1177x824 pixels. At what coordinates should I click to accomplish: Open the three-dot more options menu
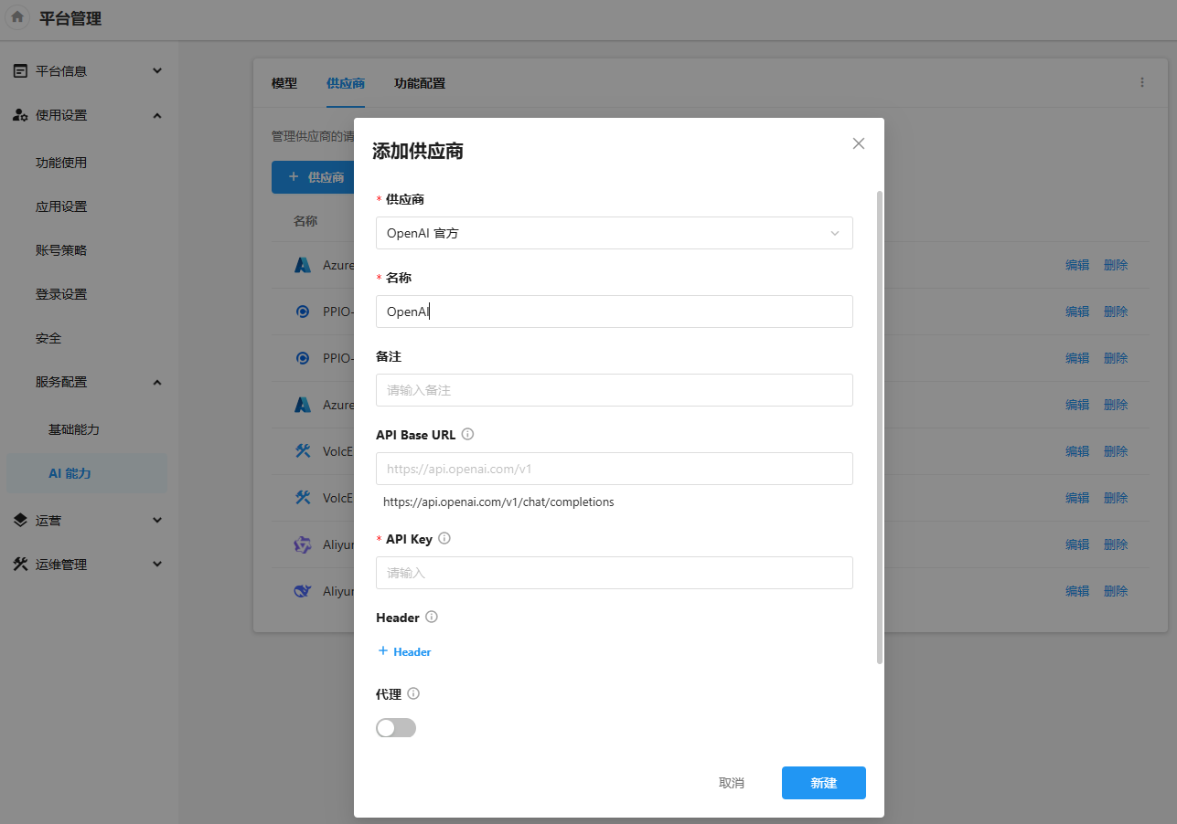pyautogui.click(x=1141, y=82)
